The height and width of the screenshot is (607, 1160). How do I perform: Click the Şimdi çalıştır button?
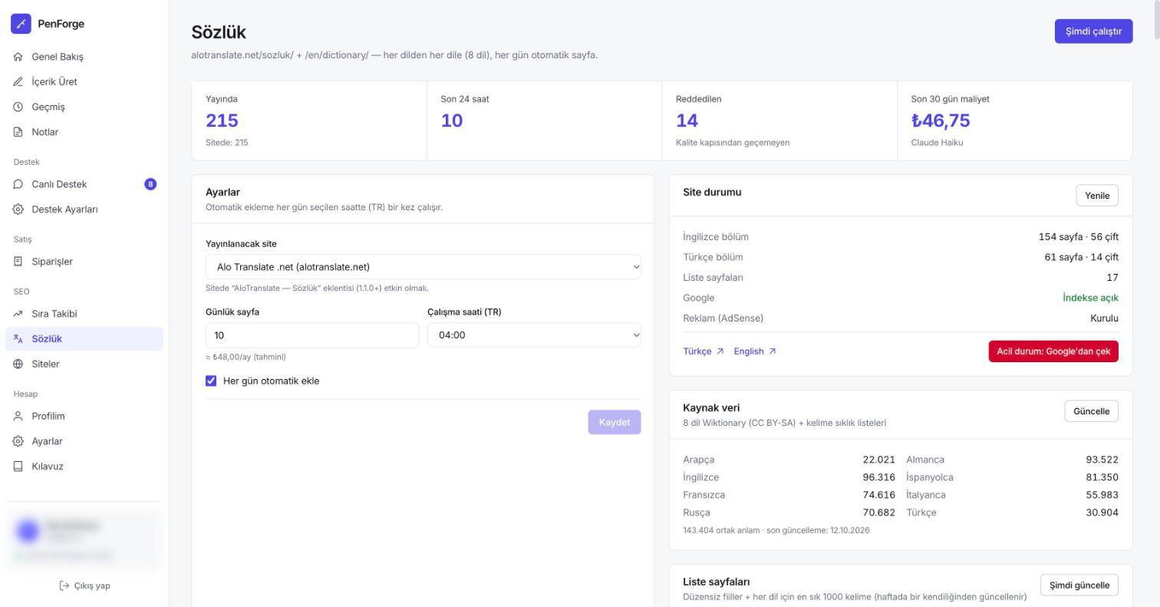[1093, 31]
